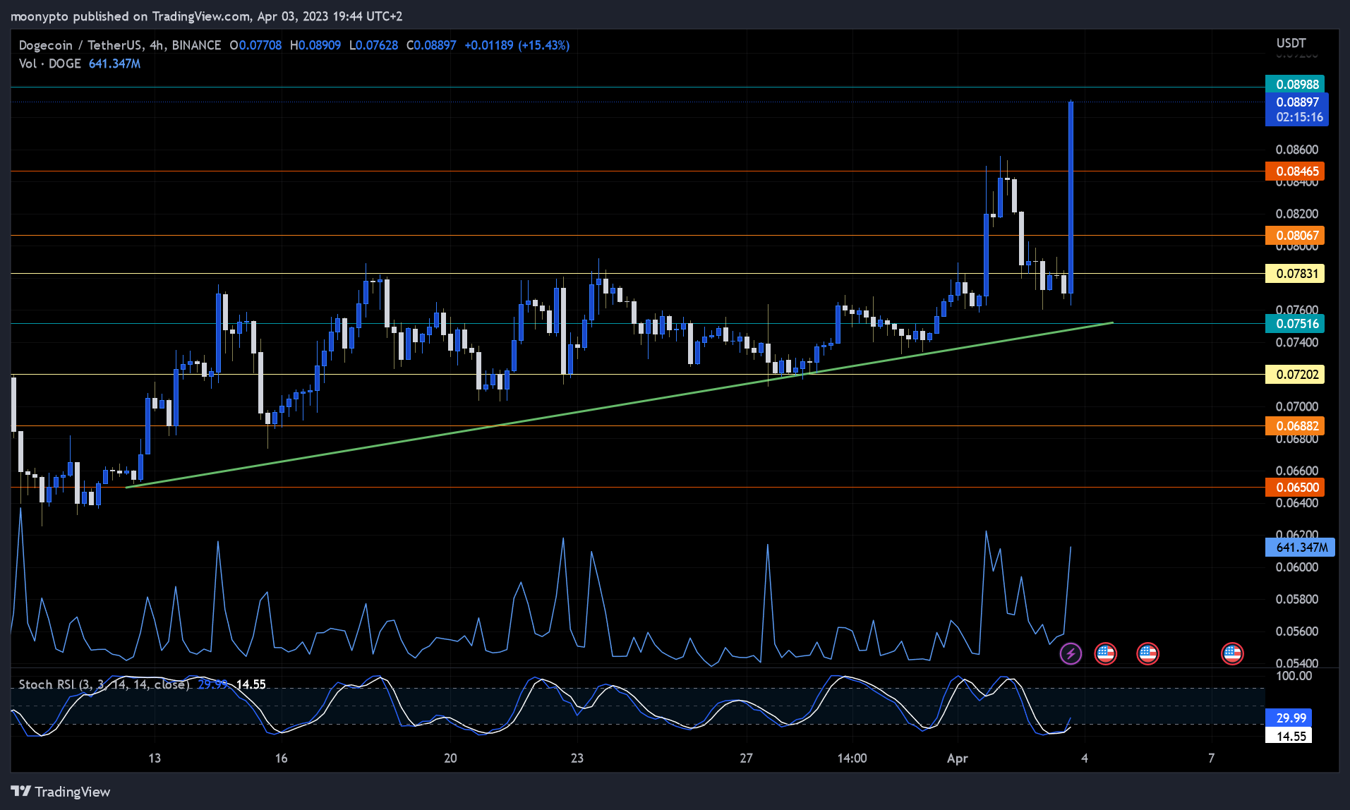The height and width of the screenshot is (810, 1350).
Task: Click the Vol · DOGE indicator label
Action: click(50, 64)
